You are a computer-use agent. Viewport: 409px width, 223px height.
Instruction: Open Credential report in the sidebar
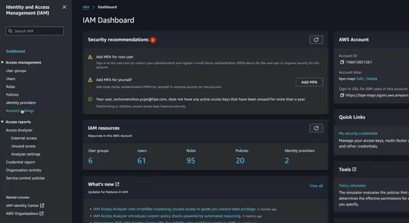tap(20, 162)
